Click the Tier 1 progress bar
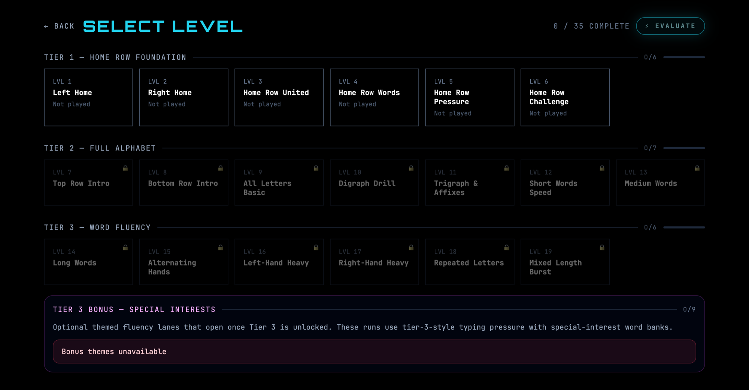 click(x=684, y=57)
